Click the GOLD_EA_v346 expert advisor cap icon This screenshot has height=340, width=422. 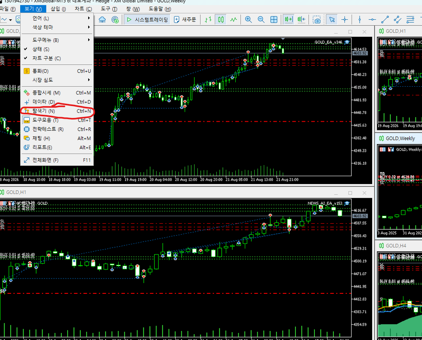point(347,42)
